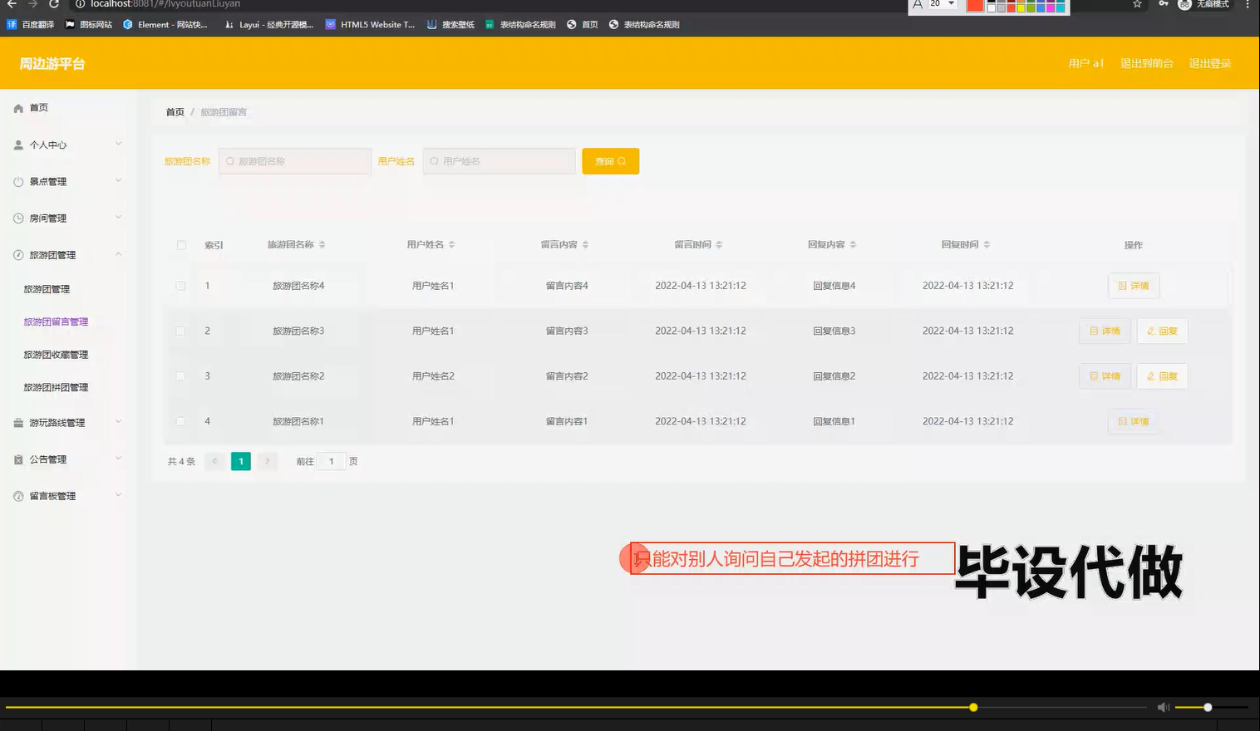Open the 搜索壁纸 bookmark
The height and width of the screenshot is (731, 1260).
[450, 25]
